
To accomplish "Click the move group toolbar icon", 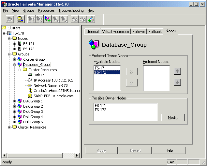I will pos(56,19).
